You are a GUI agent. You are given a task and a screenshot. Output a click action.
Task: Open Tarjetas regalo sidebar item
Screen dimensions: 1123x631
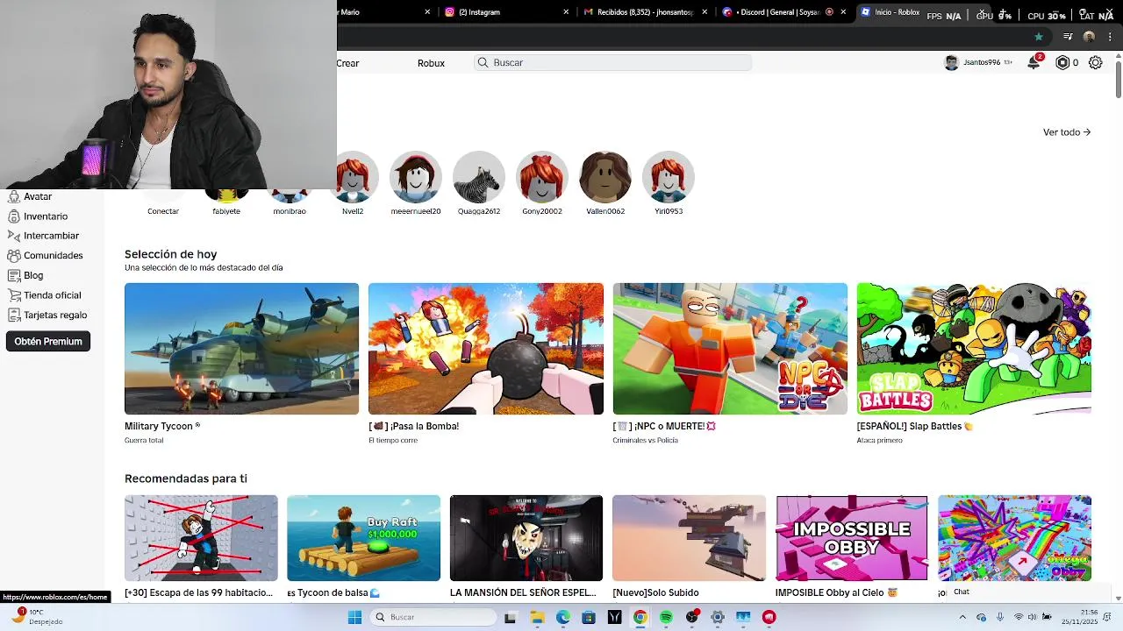[x=47, y=315]
